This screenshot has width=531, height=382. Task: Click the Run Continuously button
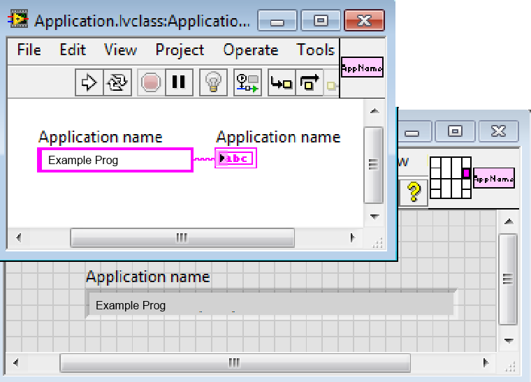click(117, 82)
